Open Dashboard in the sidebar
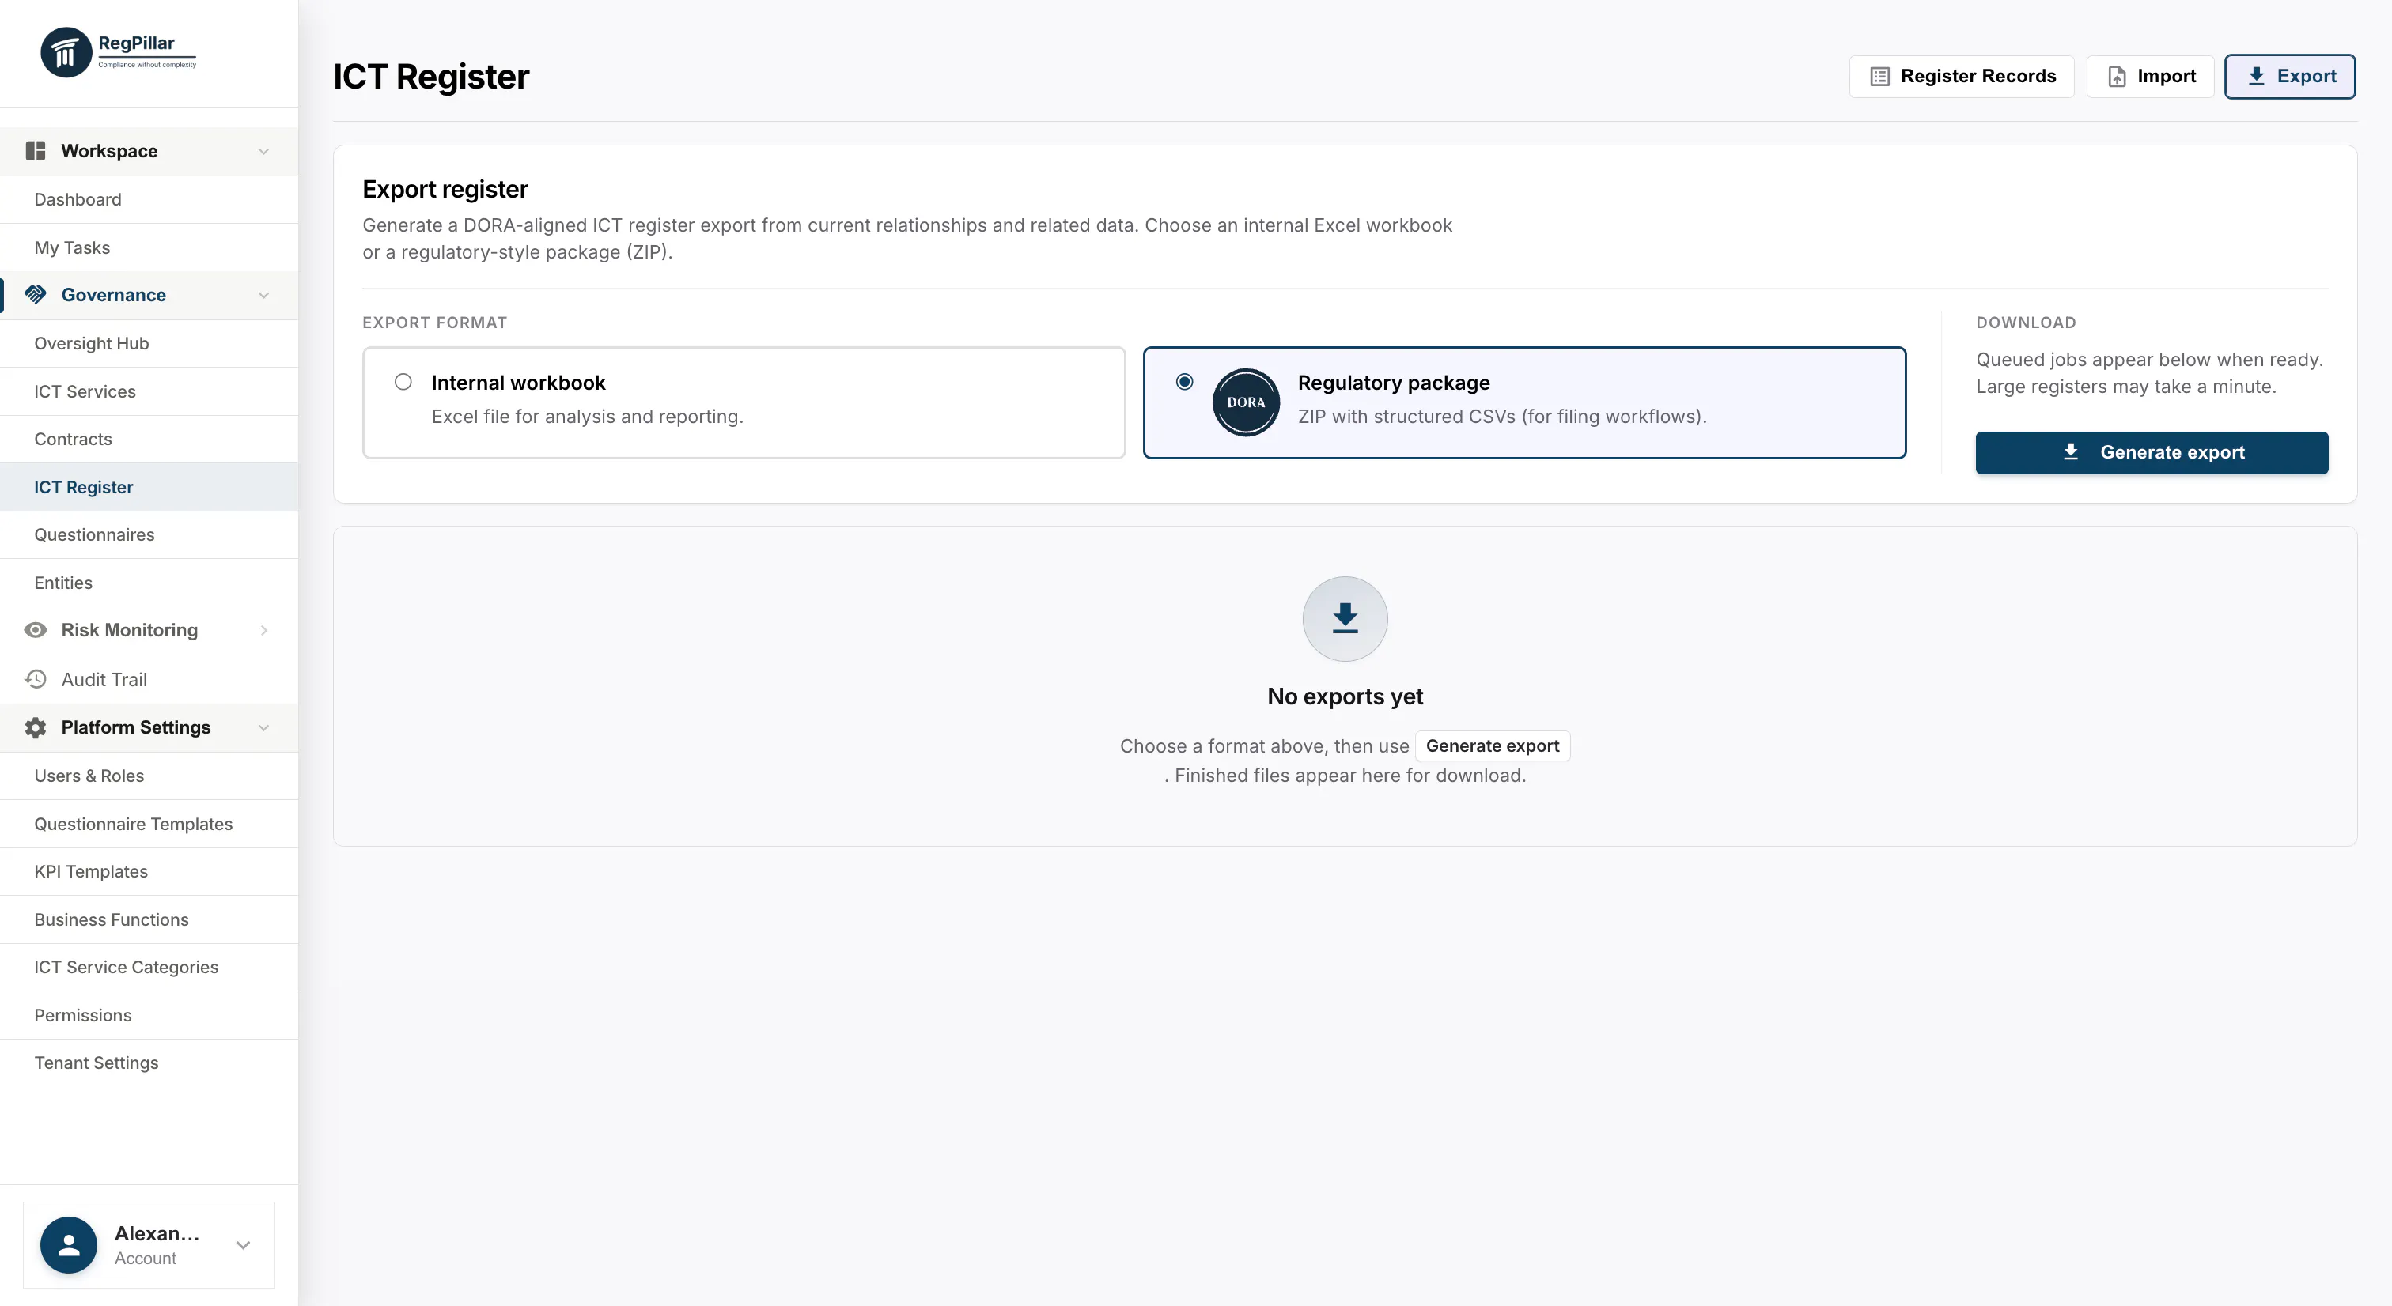This screenshot has height=1306, width=2392. [149, 199]
